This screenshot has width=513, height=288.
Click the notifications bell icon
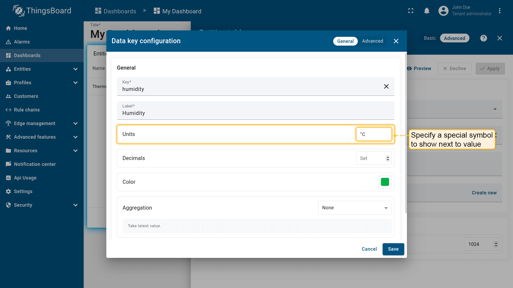coord(427,11)
